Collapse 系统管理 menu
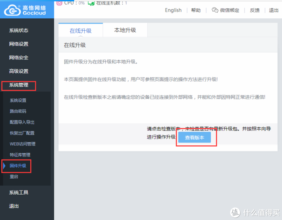 19,85
